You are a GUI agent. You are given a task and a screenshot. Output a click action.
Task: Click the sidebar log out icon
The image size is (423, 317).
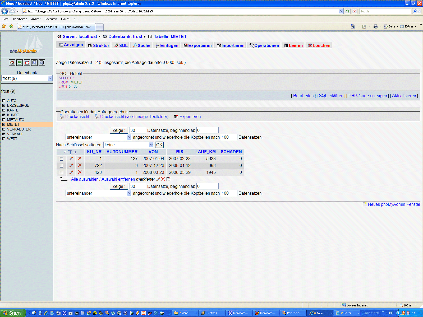pyautogui.click(x=20, y=63)
